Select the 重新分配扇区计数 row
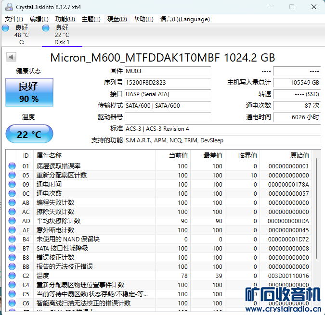 point(158,175)
